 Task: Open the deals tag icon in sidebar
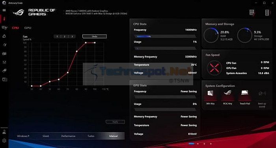point(4,71)
